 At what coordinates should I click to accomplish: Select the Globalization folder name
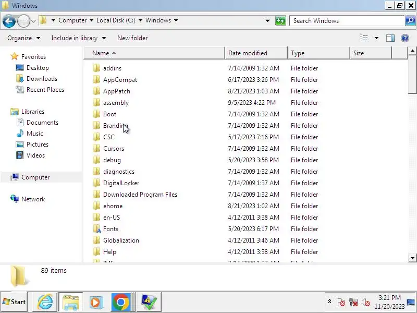point(121,240)
